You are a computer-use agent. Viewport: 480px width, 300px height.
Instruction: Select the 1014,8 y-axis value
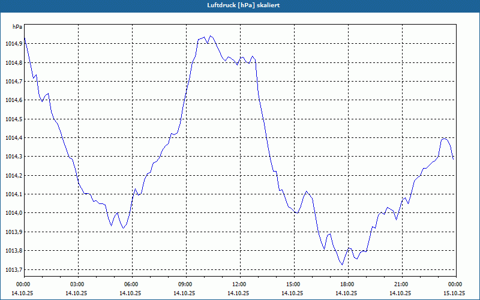14,63
